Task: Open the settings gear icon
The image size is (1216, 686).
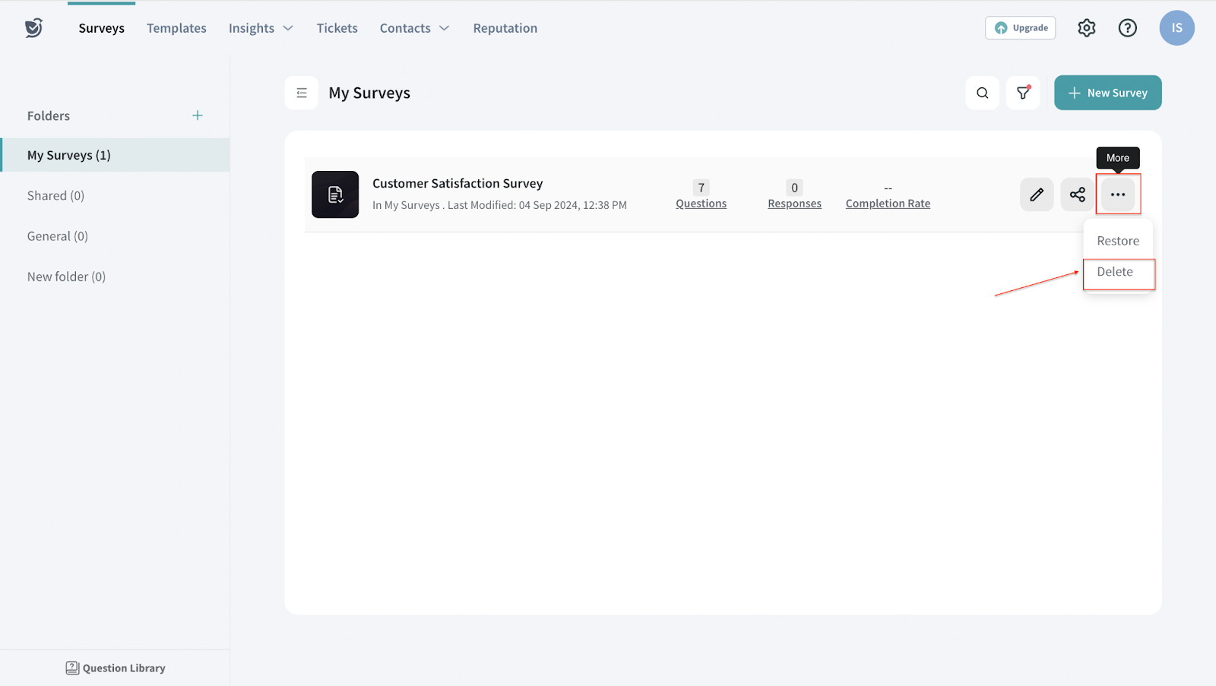Action: [1086, 28]
